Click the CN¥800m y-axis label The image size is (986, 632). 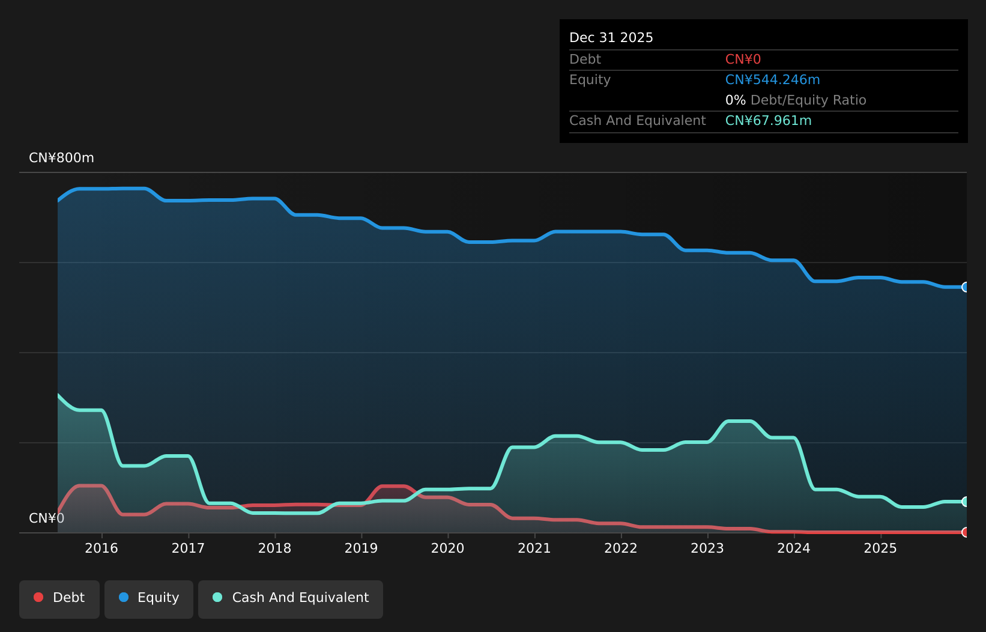tap(61, 158)
